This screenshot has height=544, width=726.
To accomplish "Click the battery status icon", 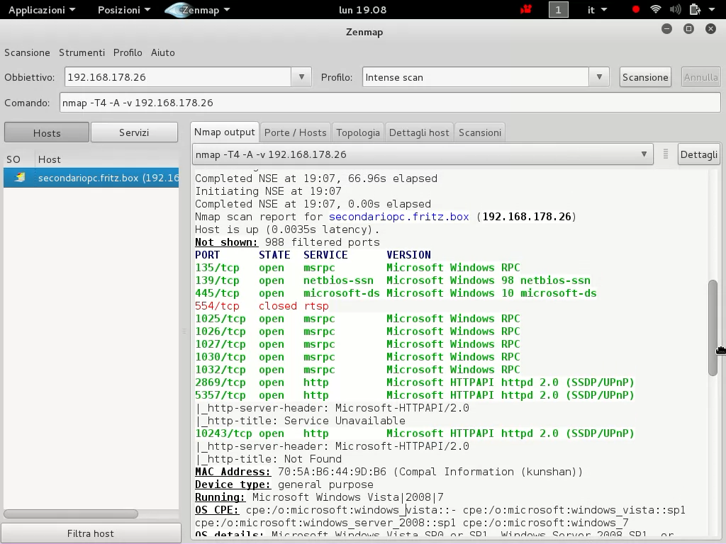I will 694,10.
